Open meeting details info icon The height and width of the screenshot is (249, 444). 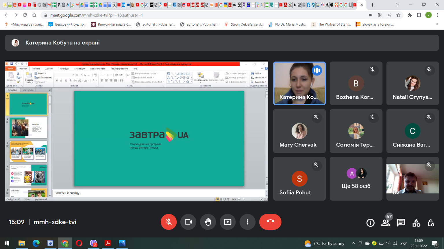370,222
